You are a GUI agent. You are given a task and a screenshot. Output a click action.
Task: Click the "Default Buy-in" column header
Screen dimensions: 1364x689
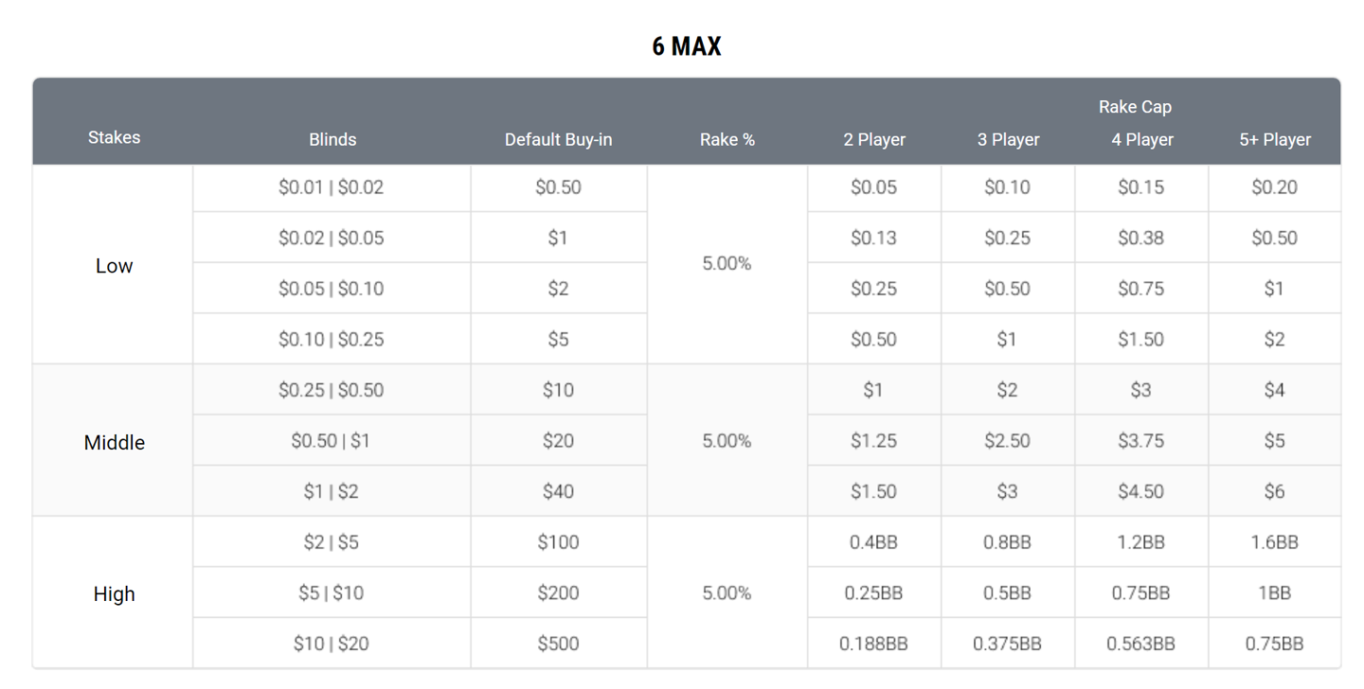tap(558, 139)
